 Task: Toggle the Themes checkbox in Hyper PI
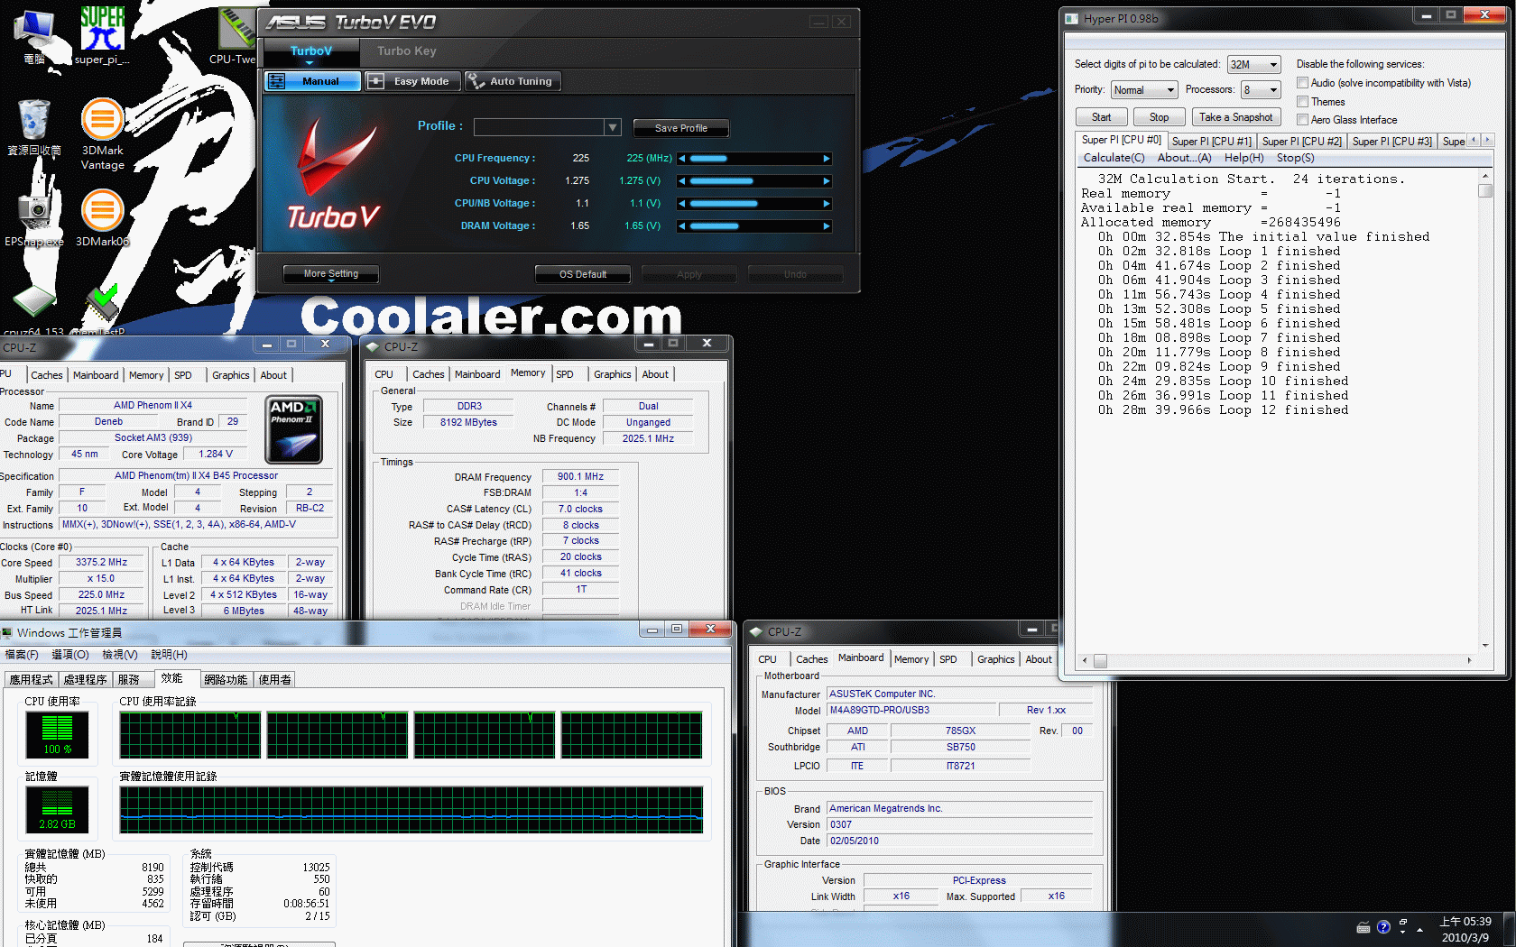[1302, 102]
